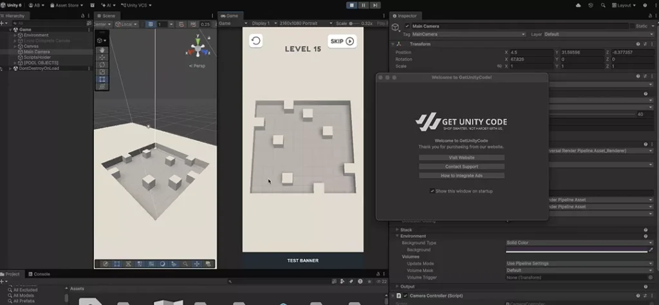Click the SKIP button in Game view
Viewport: 659px width, 305px height.
342,41
